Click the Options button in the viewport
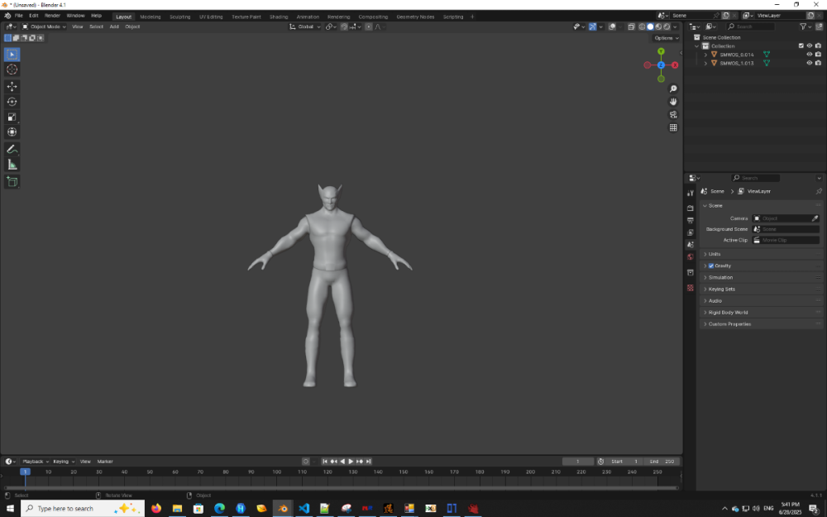The image size is (827, 517). pos(663,37)
